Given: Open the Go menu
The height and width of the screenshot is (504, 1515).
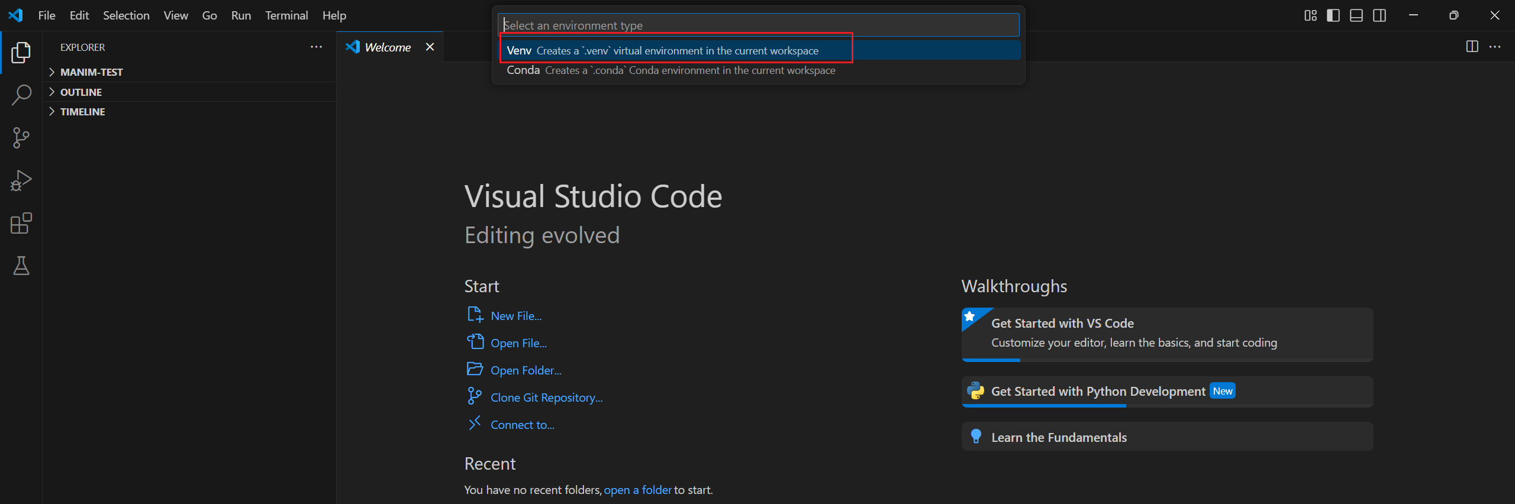Looking at the screenshot, I should [x=209, y=15].
